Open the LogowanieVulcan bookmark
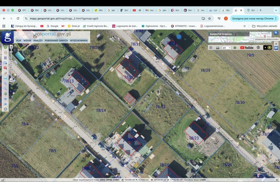This screenshot has width=280, height=182. click(x=213, y=26)
